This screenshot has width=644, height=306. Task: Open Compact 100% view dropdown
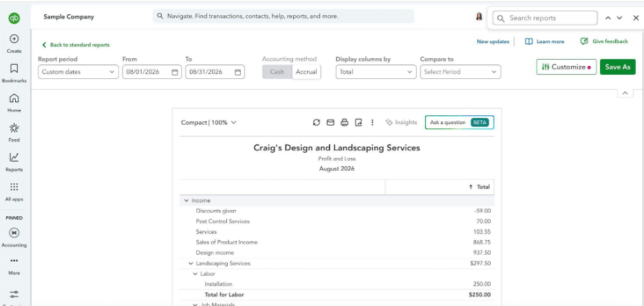point(208,123)
